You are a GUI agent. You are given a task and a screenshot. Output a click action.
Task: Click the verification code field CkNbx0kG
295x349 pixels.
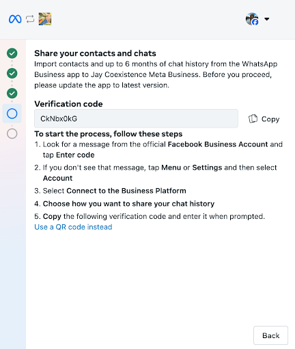[x=136, y=119]
